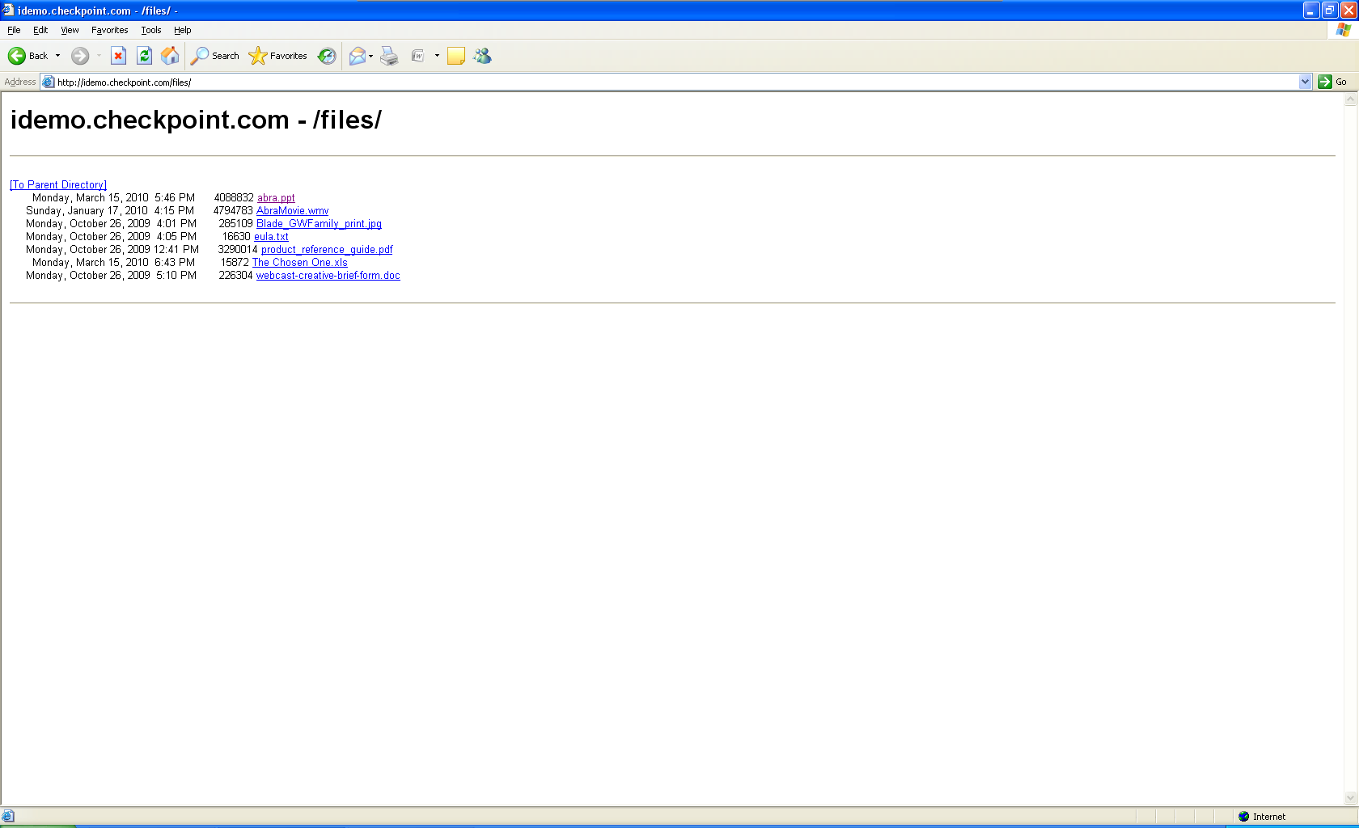
Task: Click the page icon in the address bar
Action: click(49, 82)
